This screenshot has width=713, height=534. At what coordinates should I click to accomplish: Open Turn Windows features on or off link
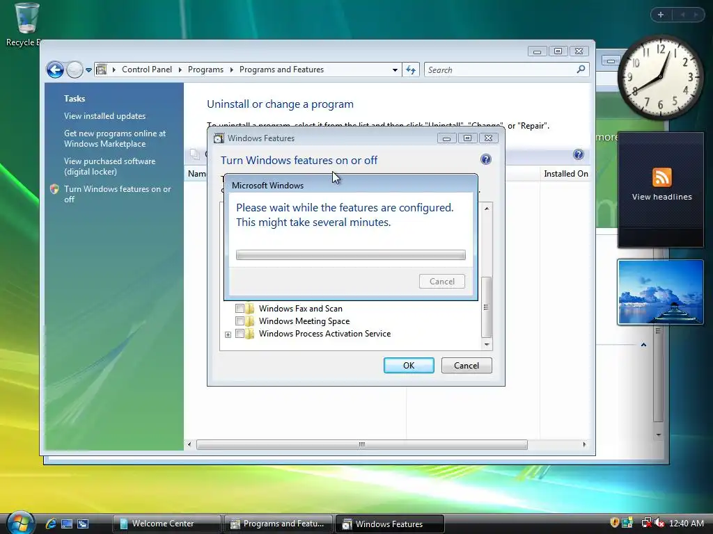(117, 194)
